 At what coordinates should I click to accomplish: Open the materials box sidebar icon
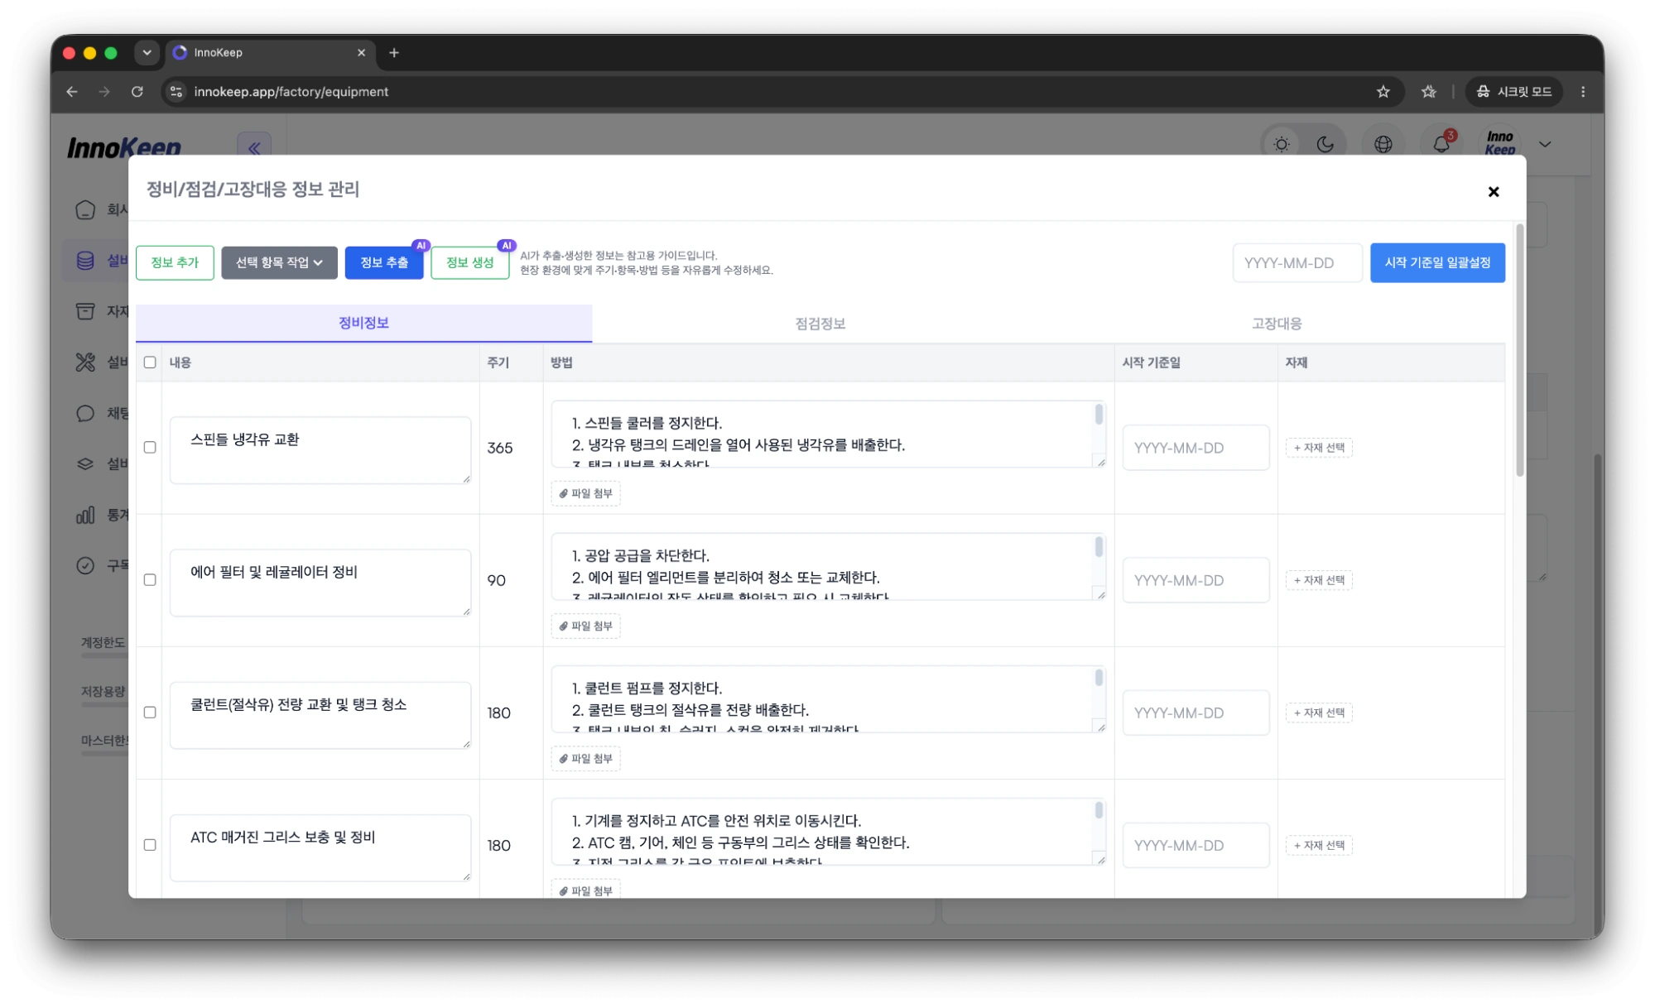tap(85, 311)
